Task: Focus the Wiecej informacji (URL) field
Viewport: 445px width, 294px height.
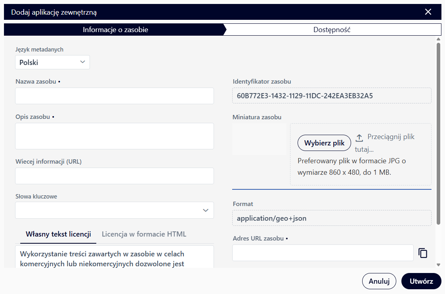Action: [x=114, y=176]
